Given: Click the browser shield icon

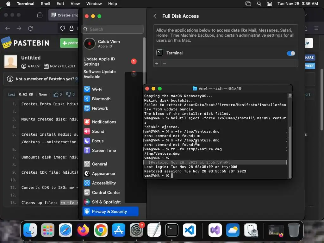Looking at the screenshot, I should pyautogui.click(x=63, y=28).
